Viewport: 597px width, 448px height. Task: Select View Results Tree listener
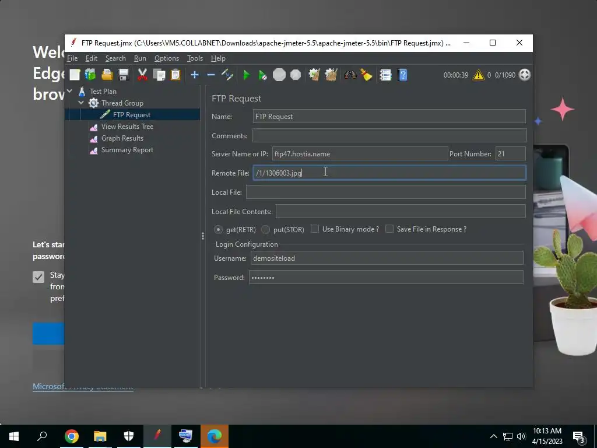(x=127, y=127)
